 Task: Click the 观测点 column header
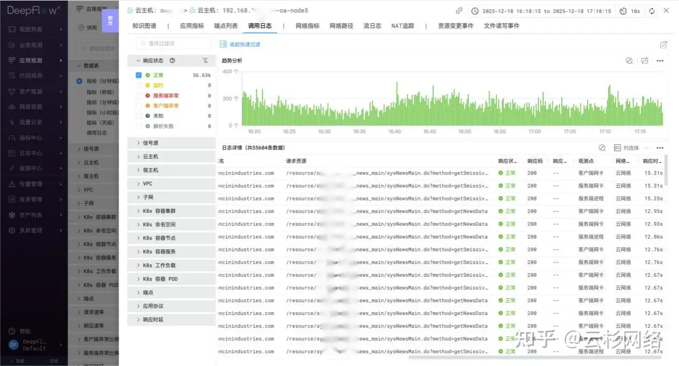tap(586, 161)
